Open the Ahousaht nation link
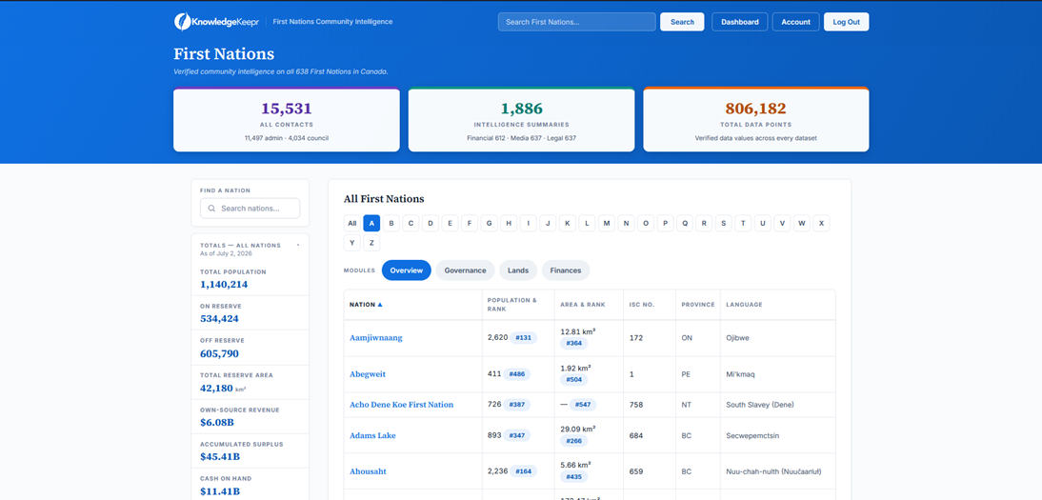Screen dimensions: 1042x500 [x=369, y=471]
